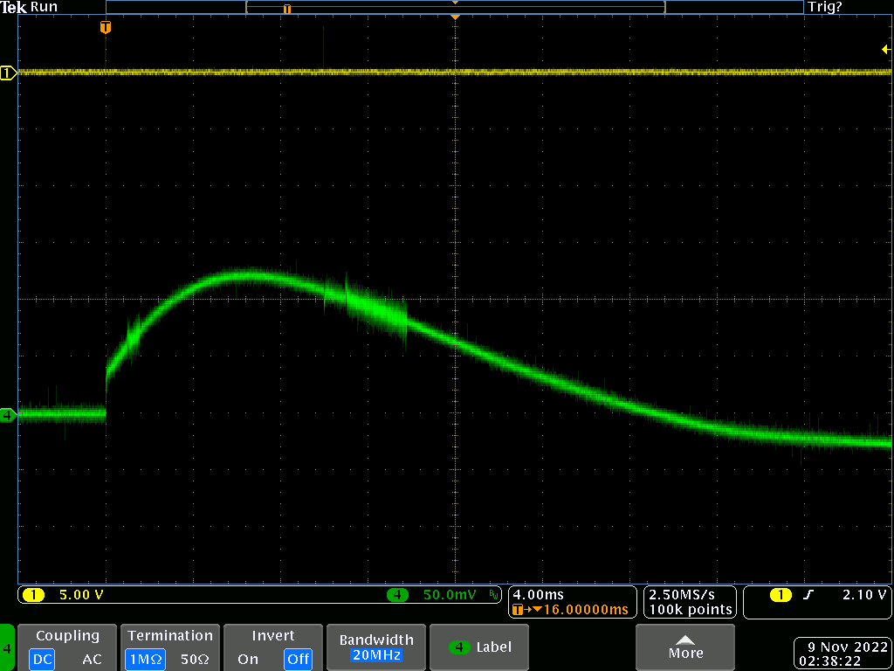Click the waveform record overview bar at top
This screenshot has height=671, width=894.
click(x=454, y=7)
